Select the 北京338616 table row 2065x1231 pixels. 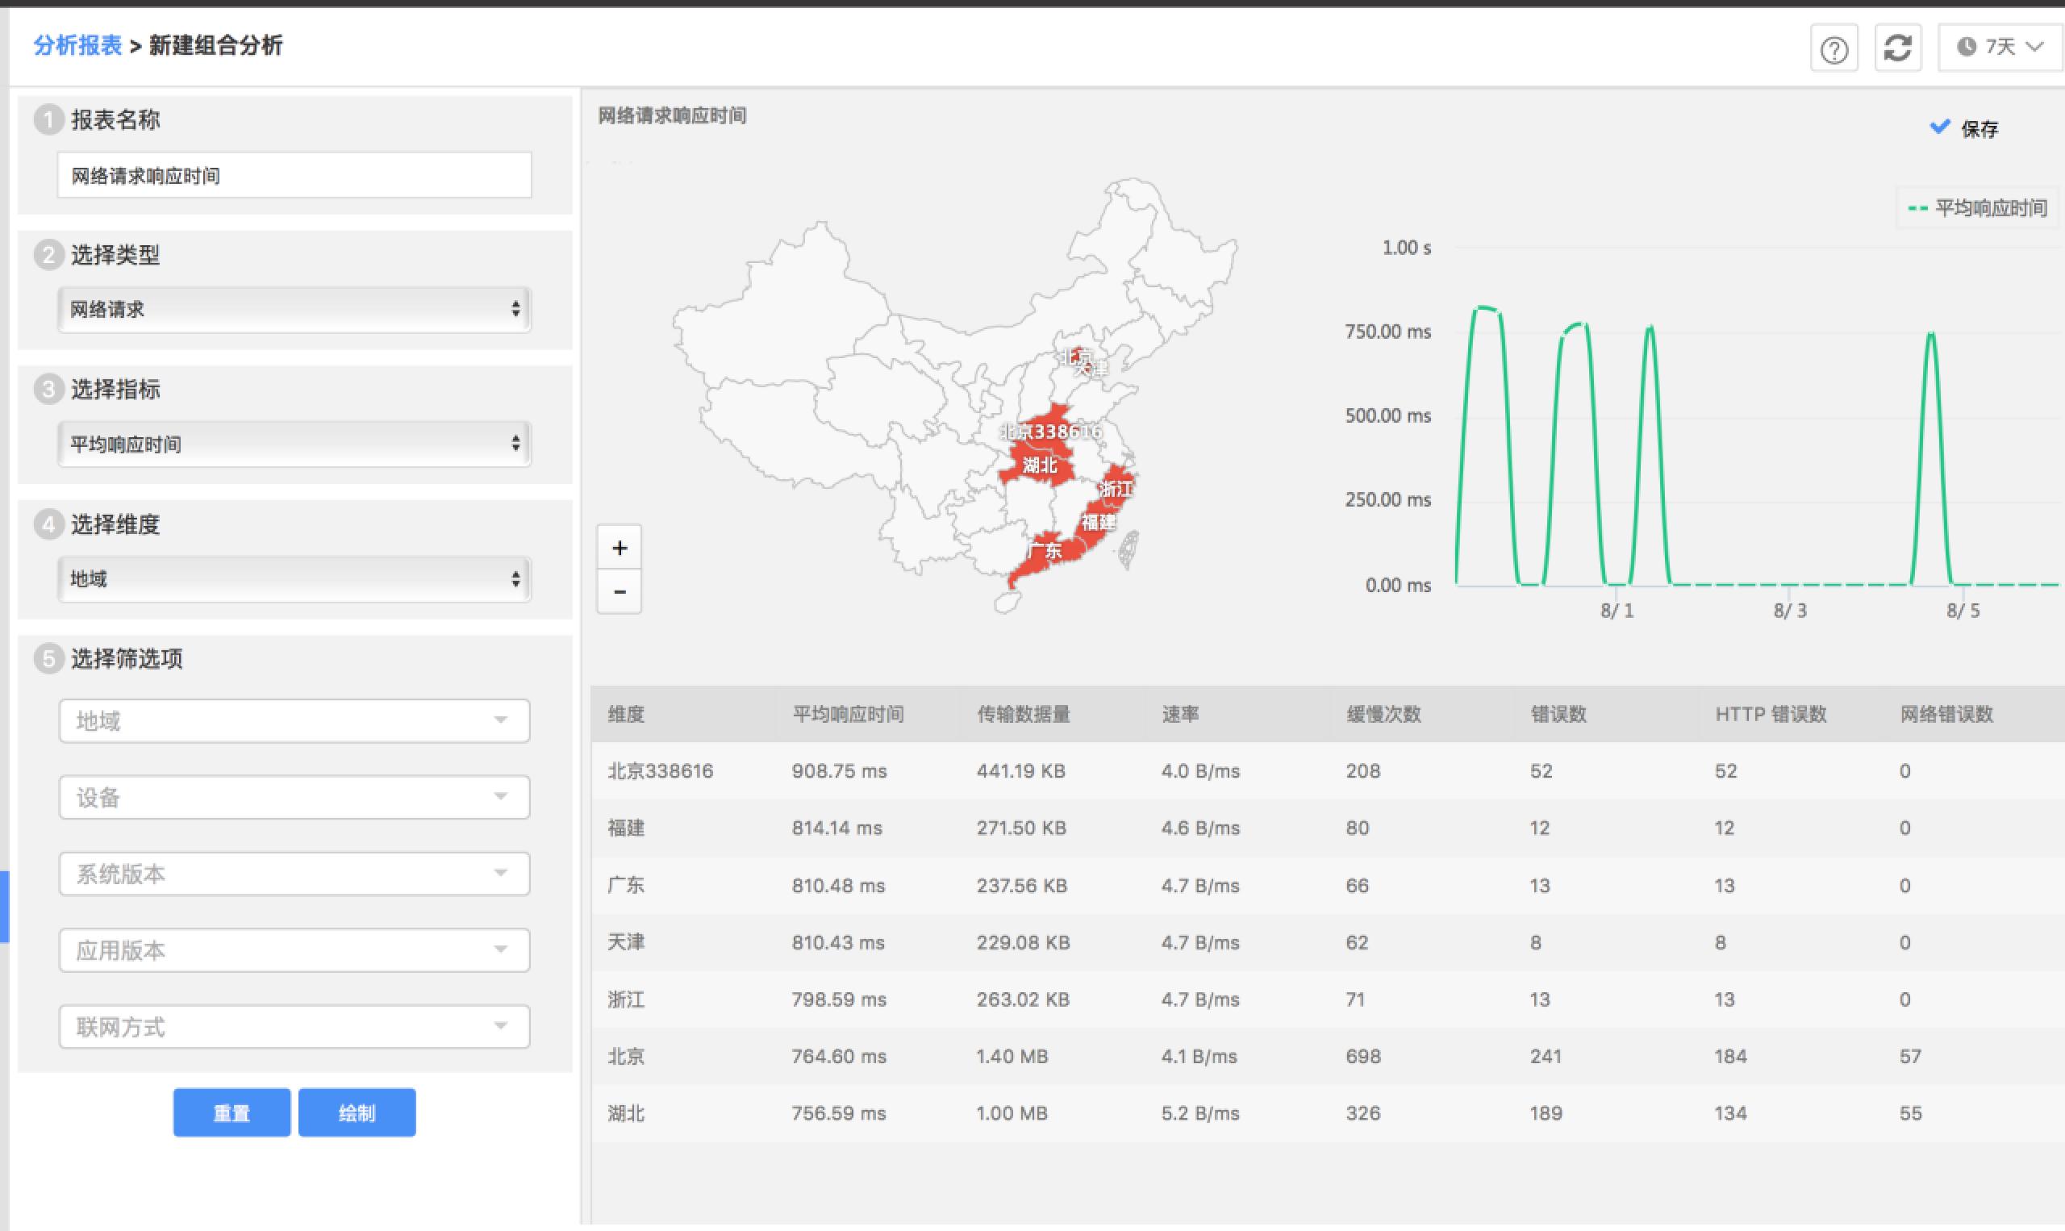coord(1328,770)
